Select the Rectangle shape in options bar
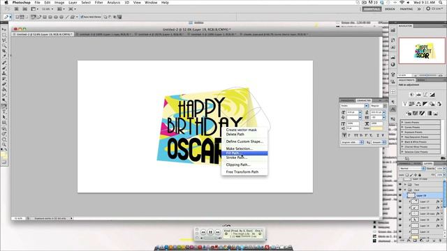Image resolution: width=447 pixels, height=251 pixels. point(45,17)
